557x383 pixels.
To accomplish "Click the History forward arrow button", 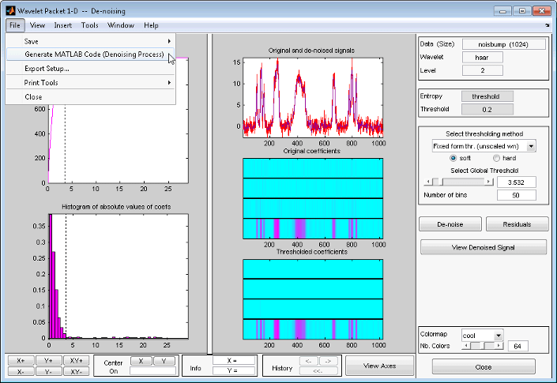I will (329, 360).
